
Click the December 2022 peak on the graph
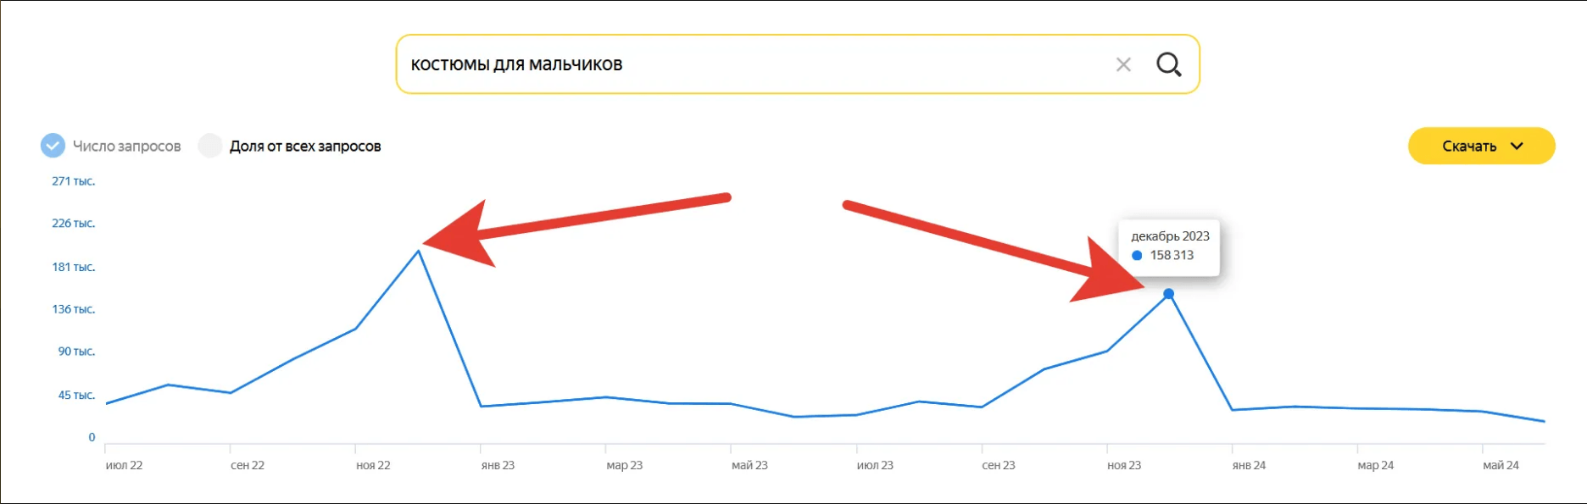click(419, 250)
